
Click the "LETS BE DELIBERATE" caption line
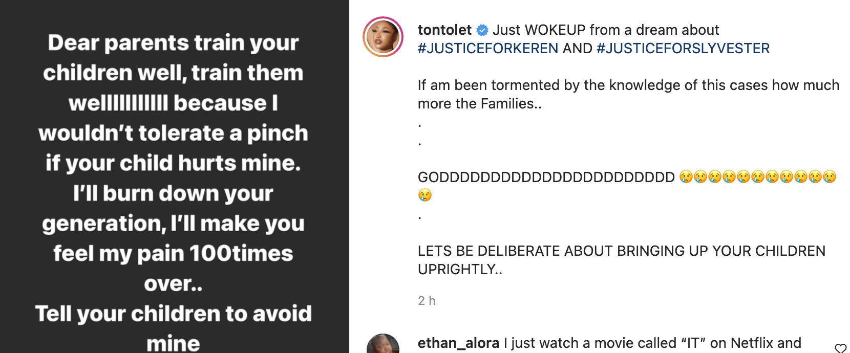[621, 251]
